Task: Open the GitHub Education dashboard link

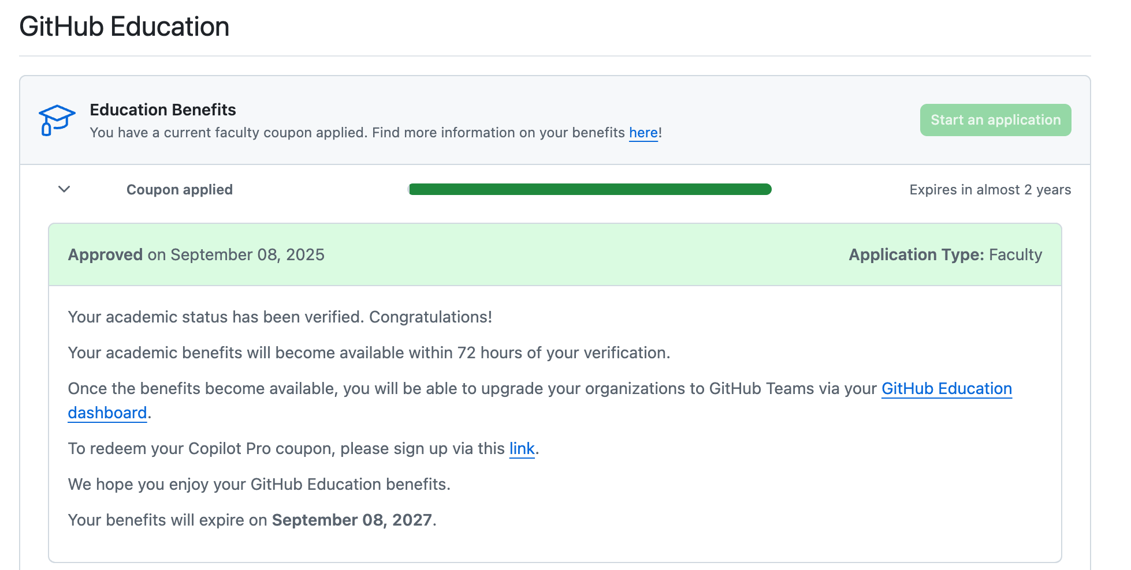Action: 946,389
